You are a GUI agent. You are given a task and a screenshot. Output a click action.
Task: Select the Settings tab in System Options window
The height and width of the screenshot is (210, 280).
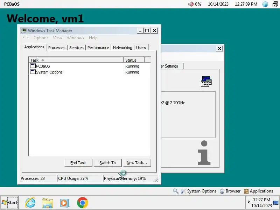[x=172, y=66]
